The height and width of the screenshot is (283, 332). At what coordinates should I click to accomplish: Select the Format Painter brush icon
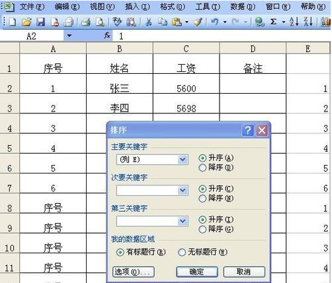click(x=198, y=22)
